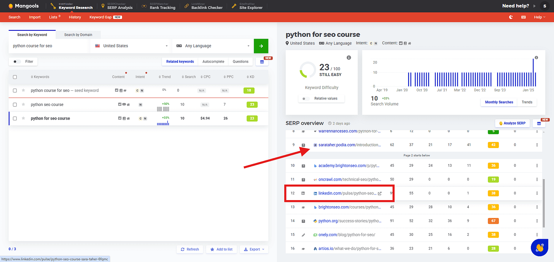The image size is (554, 262).
Task: Check the select-all keywords checkbox
Action: tap(15, 77)
